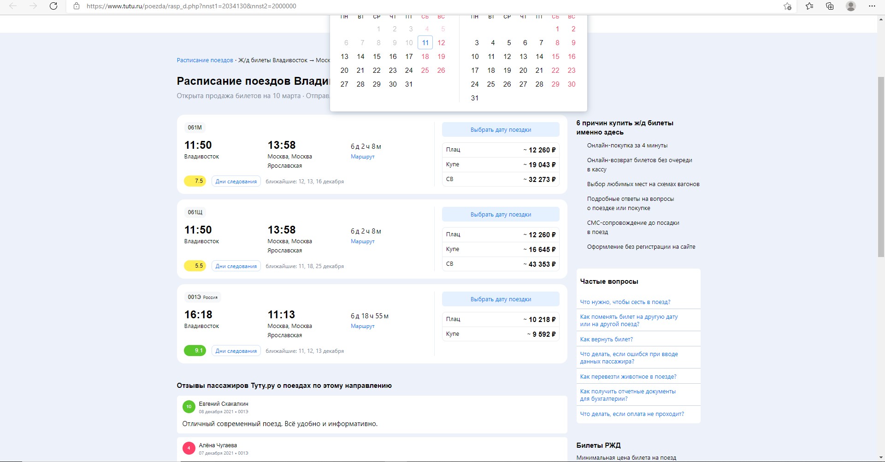885x462 pixels.
Task: Click the 7.5 rating badge of train 061М
Action: tap(195, 181)
